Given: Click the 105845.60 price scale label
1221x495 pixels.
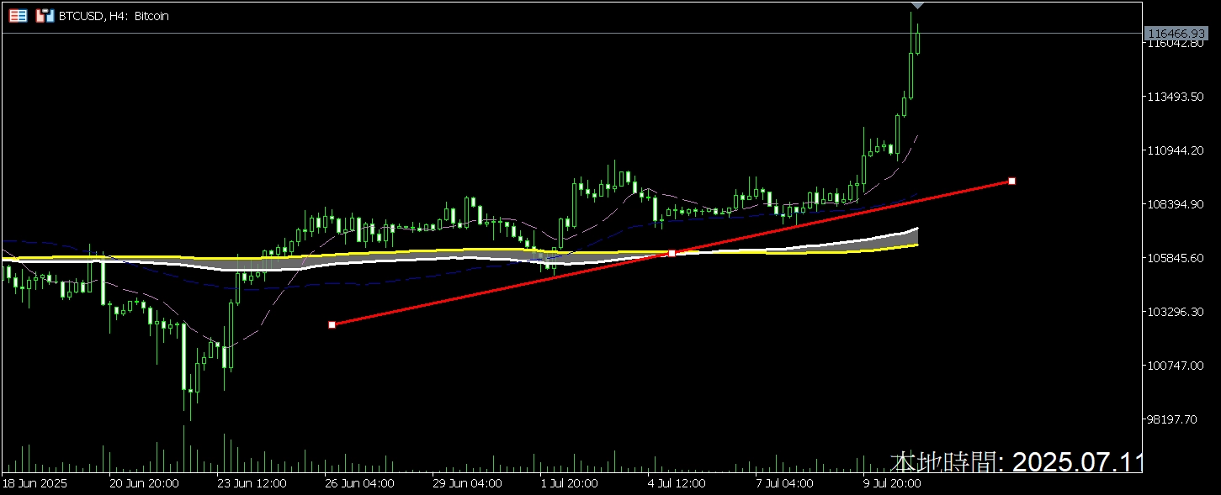Looking at the screenshot, I should [1176, 259].
